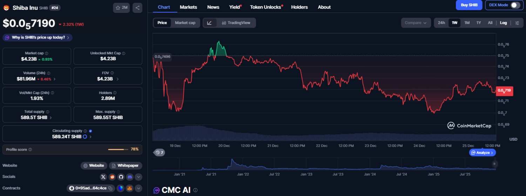Click the Buy SHIB button
526x196 pixels.
coord(469,5)
